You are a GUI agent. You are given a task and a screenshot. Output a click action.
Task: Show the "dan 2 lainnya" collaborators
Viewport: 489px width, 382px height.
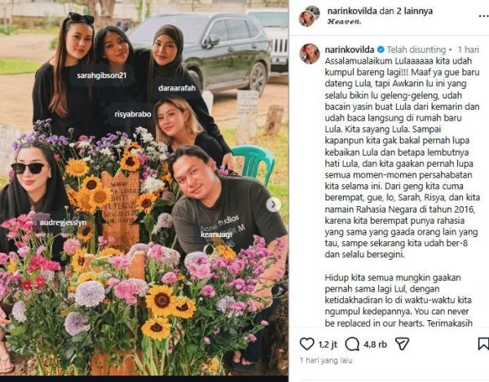pyautogui.click(x=406, y=11)
